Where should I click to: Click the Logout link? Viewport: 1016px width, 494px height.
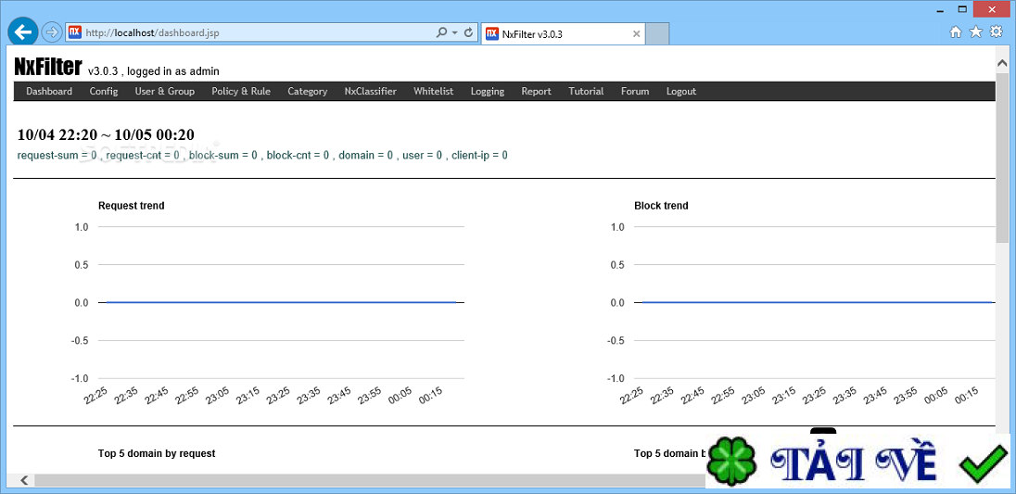point(680,92)
